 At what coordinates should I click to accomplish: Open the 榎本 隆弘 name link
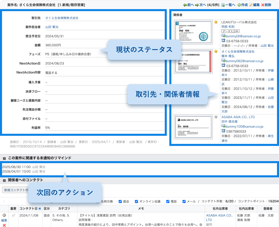pos(228,56)
